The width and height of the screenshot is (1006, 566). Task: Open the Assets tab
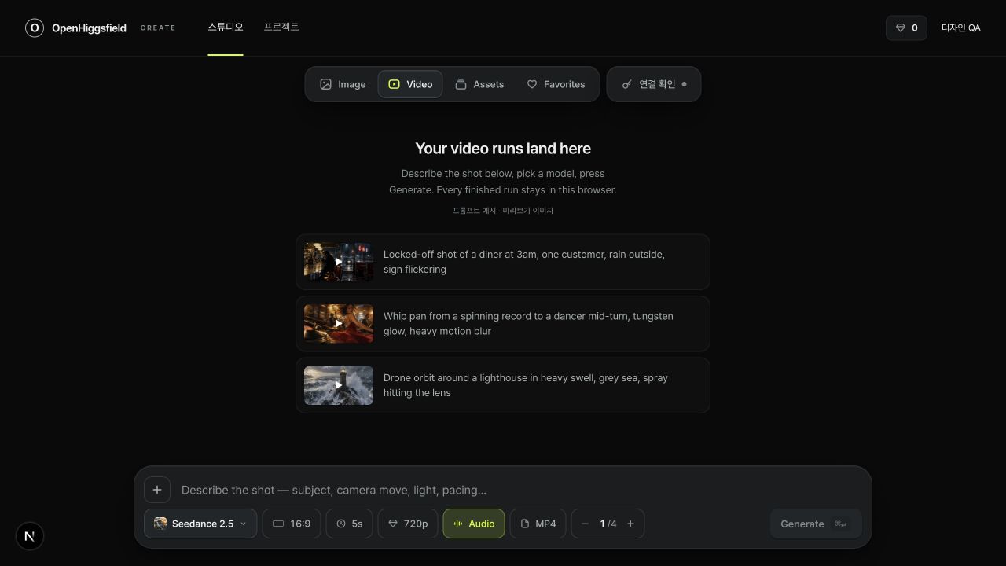point(479,84)
